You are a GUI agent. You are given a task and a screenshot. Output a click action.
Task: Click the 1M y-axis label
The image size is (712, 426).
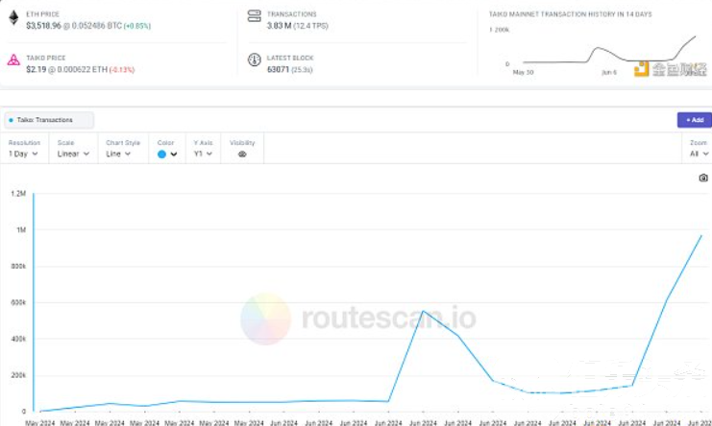tap(21, 229)
